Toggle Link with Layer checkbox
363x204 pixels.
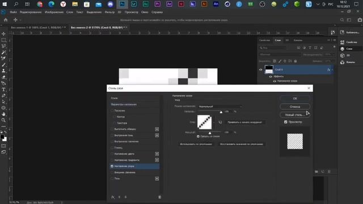click(198, 137)
